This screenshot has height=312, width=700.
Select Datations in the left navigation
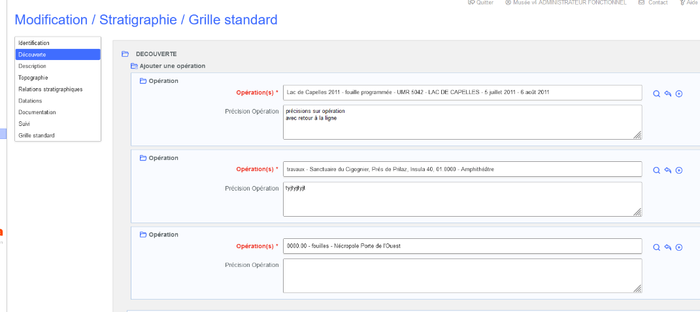(30, 101)
